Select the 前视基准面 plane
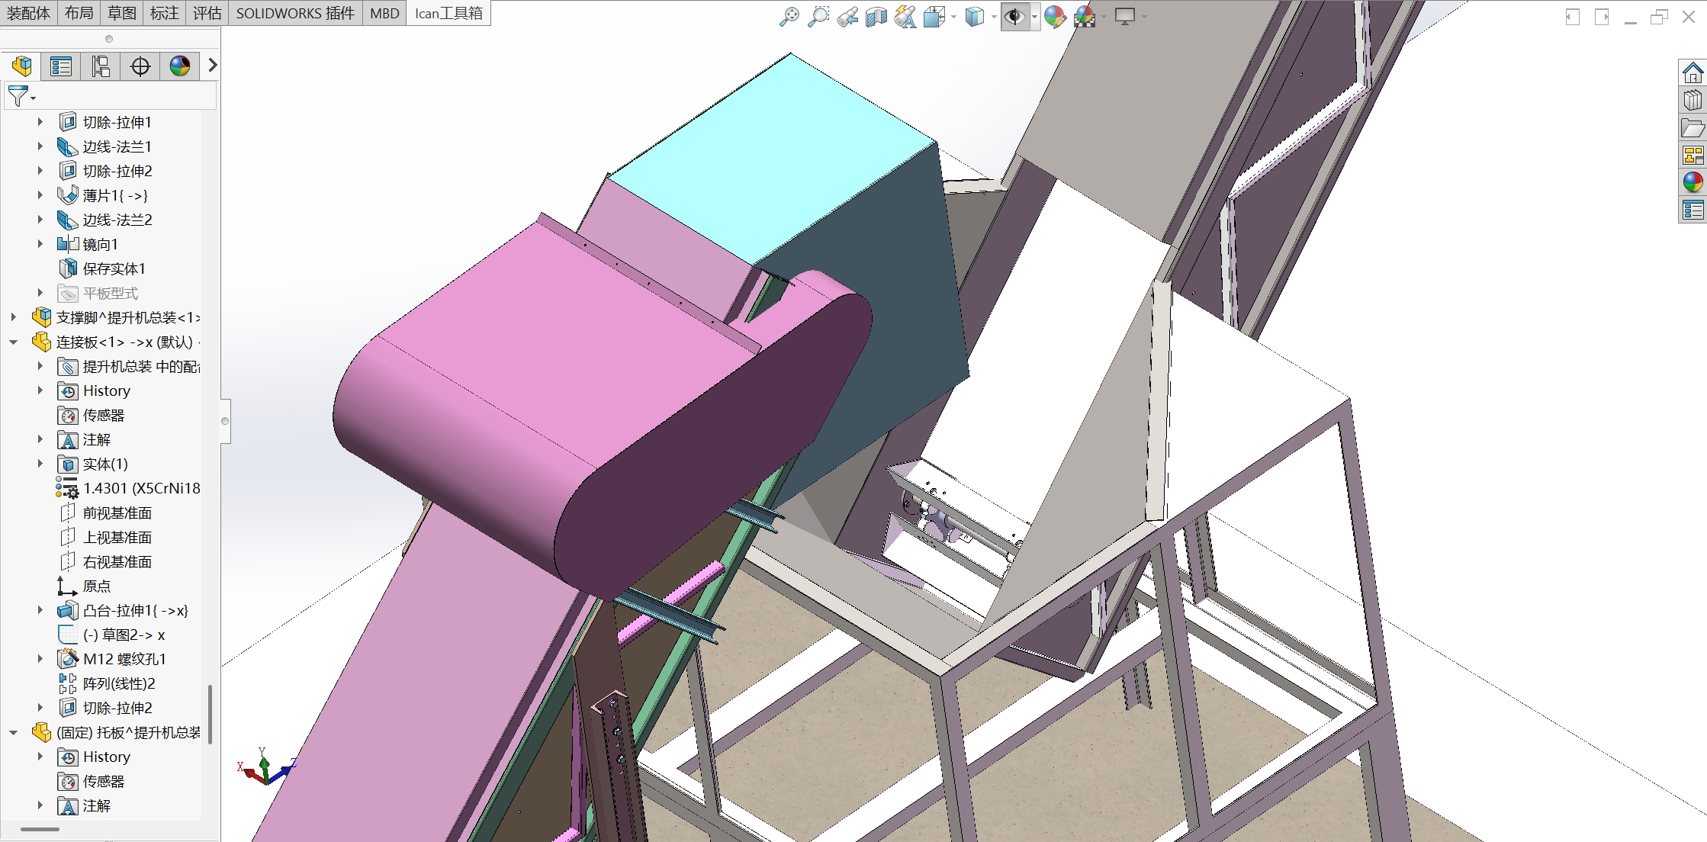Screen dimensions: 1707x842 coord(105,513)
